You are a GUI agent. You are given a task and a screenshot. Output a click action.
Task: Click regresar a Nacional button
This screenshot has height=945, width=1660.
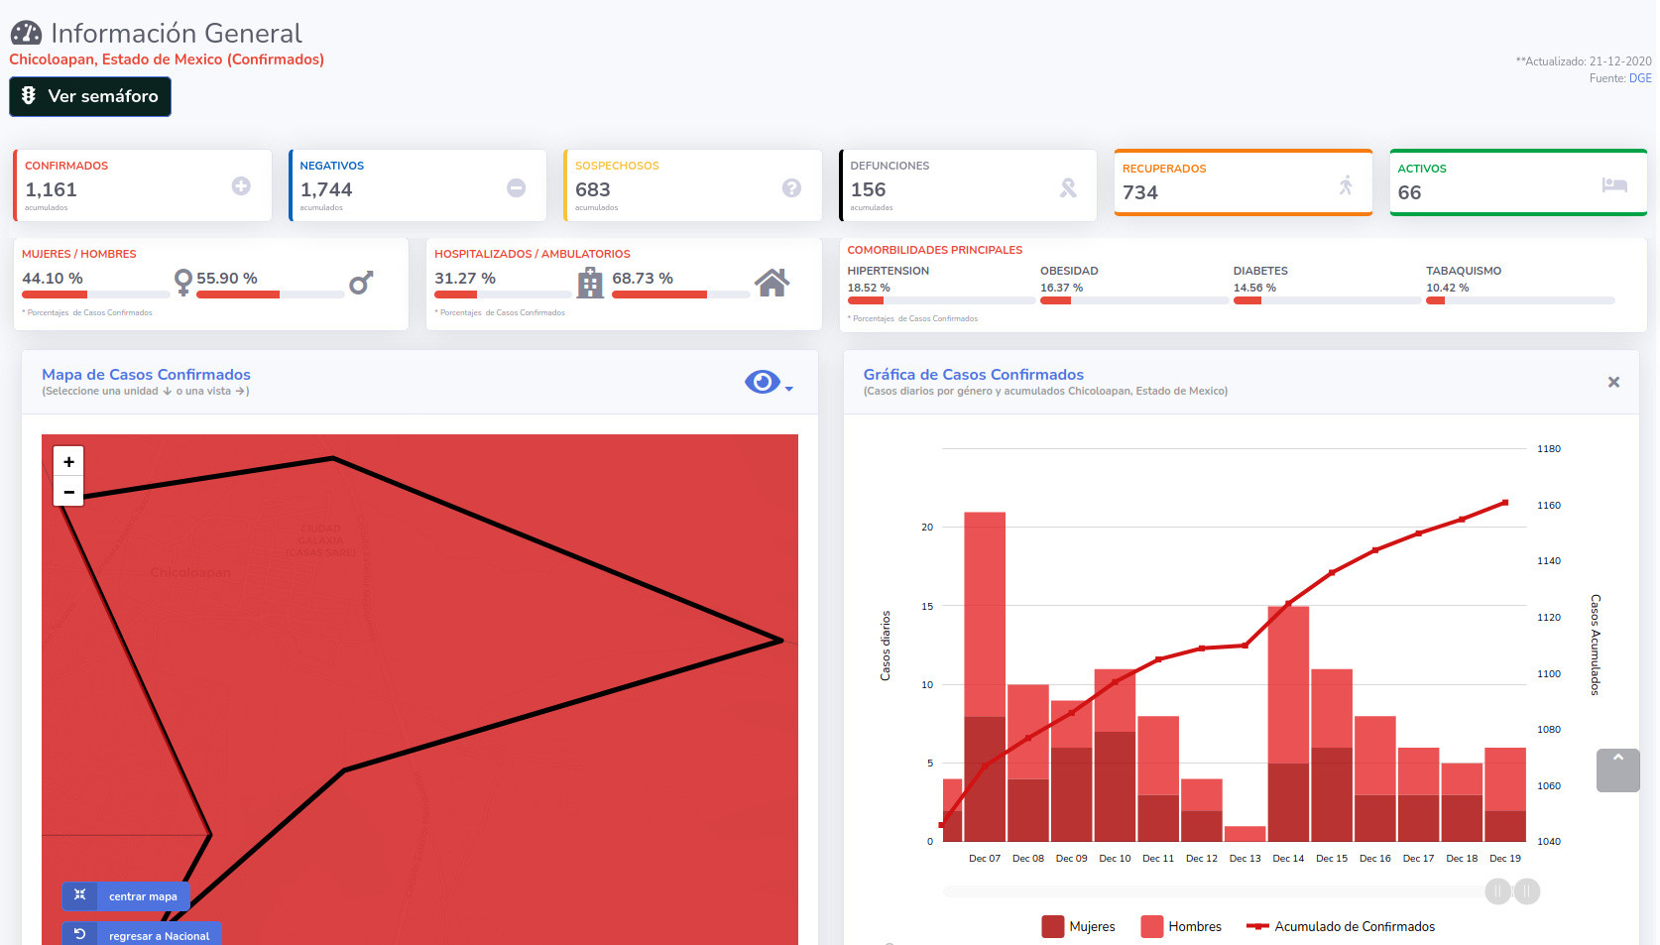[x=142, y=935]
